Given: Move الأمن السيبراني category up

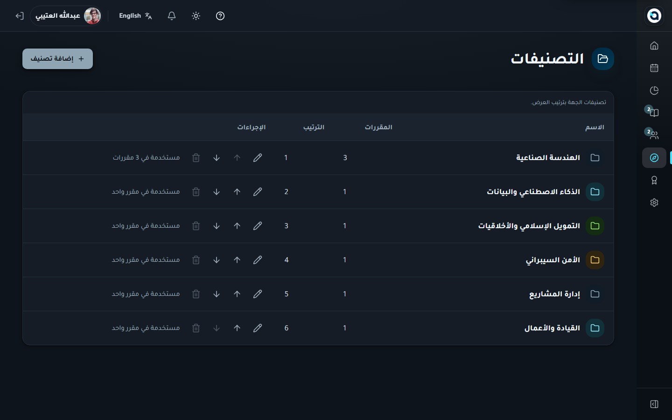Looking at the screenshot, I should 237,260.
